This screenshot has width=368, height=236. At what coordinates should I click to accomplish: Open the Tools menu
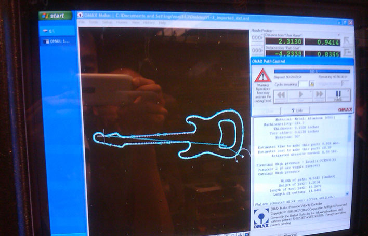94,23
